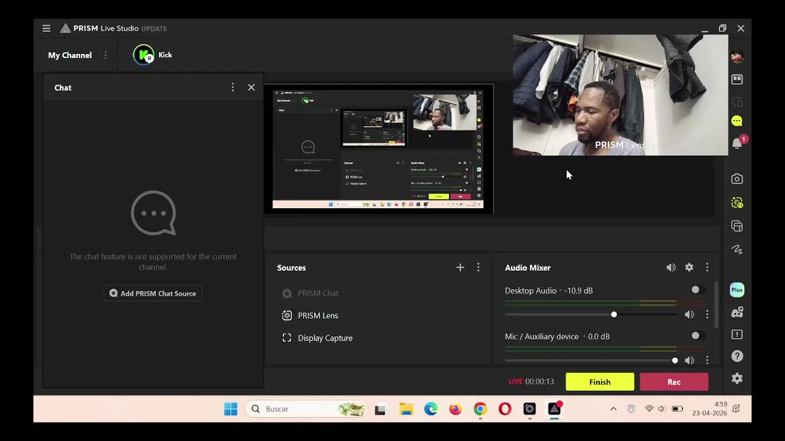Click LIVE 00:00:13 status timer
This screenshot has height=441, width=785.
click(x=531, y=382)
